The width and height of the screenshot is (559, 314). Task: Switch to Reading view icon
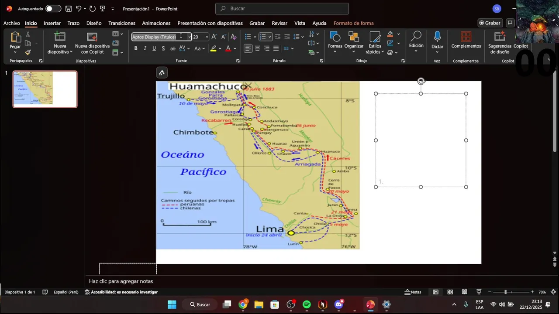pos(465,292)
